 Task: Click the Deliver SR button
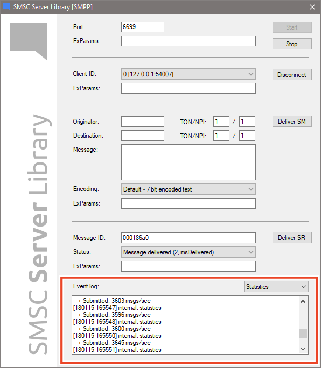(292, 237)
